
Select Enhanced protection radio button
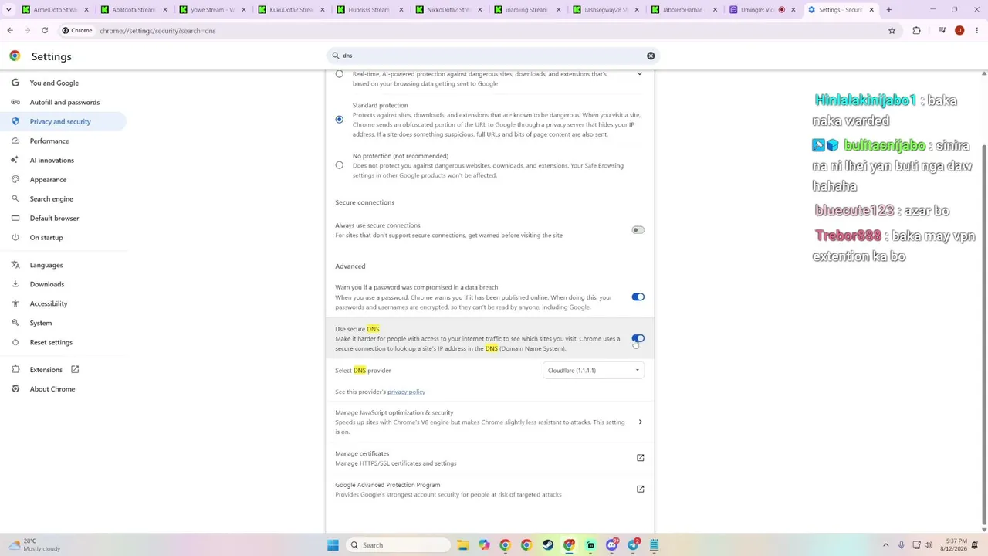click(339, 74)
